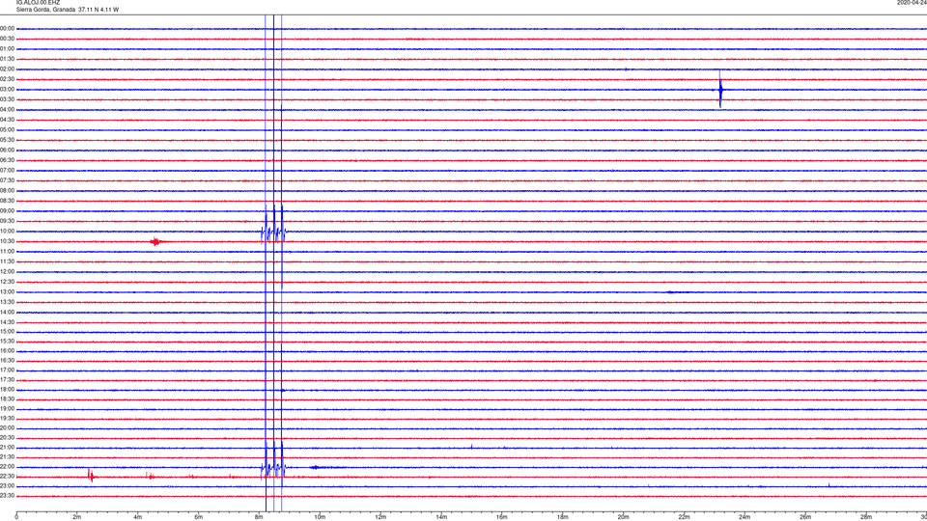The width and height of the screenshot is (927, 521).
Task: Click the '20m' axis tick label
Action: point(623,517)
